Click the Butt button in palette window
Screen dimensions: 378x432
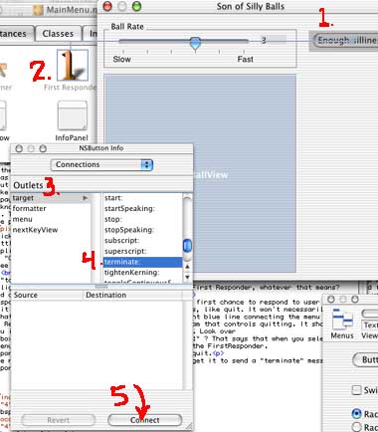coord(365,360)
